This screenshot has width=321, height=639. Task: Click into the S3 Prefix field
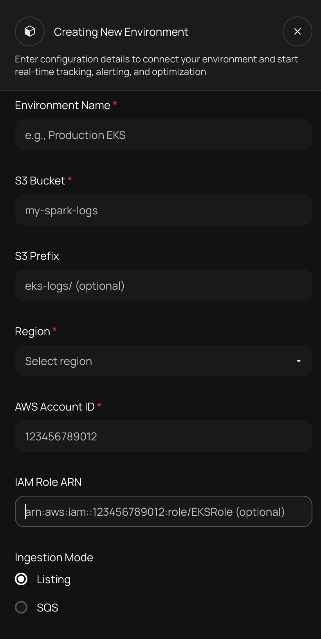click(x=163, y=285)
